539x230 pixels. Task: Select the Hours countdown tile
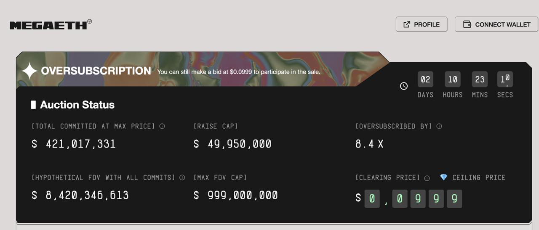(x=453, y=79)
